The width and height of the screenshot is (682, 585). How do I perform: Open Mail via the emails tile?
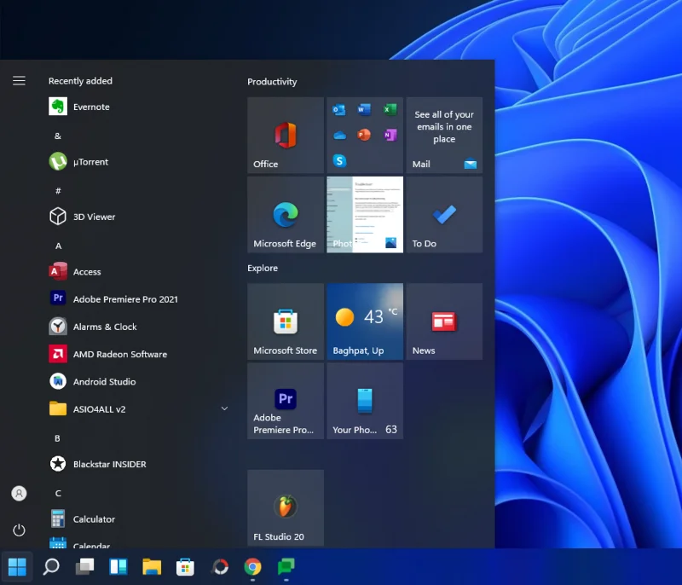(x=444, y=135)
